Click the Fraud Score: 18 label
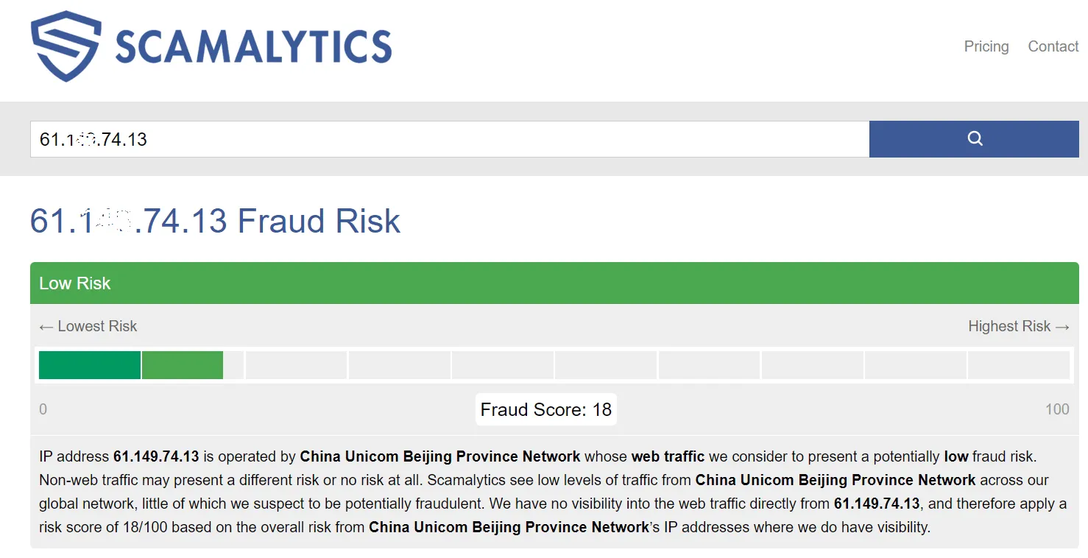 [545, 409]
